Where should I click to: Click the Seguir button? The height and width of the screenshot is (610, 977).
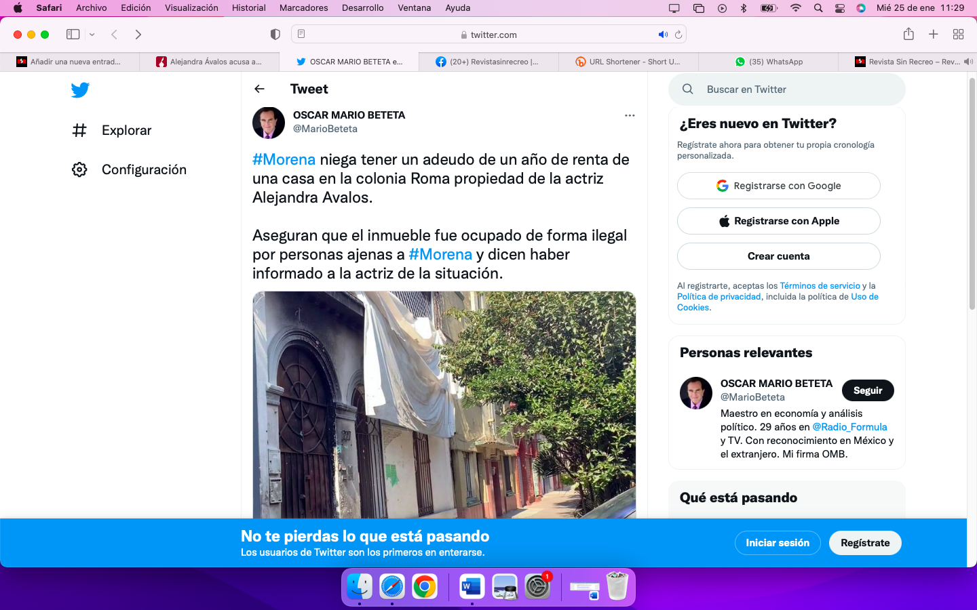pyautogui.click(x=867, y=390)
